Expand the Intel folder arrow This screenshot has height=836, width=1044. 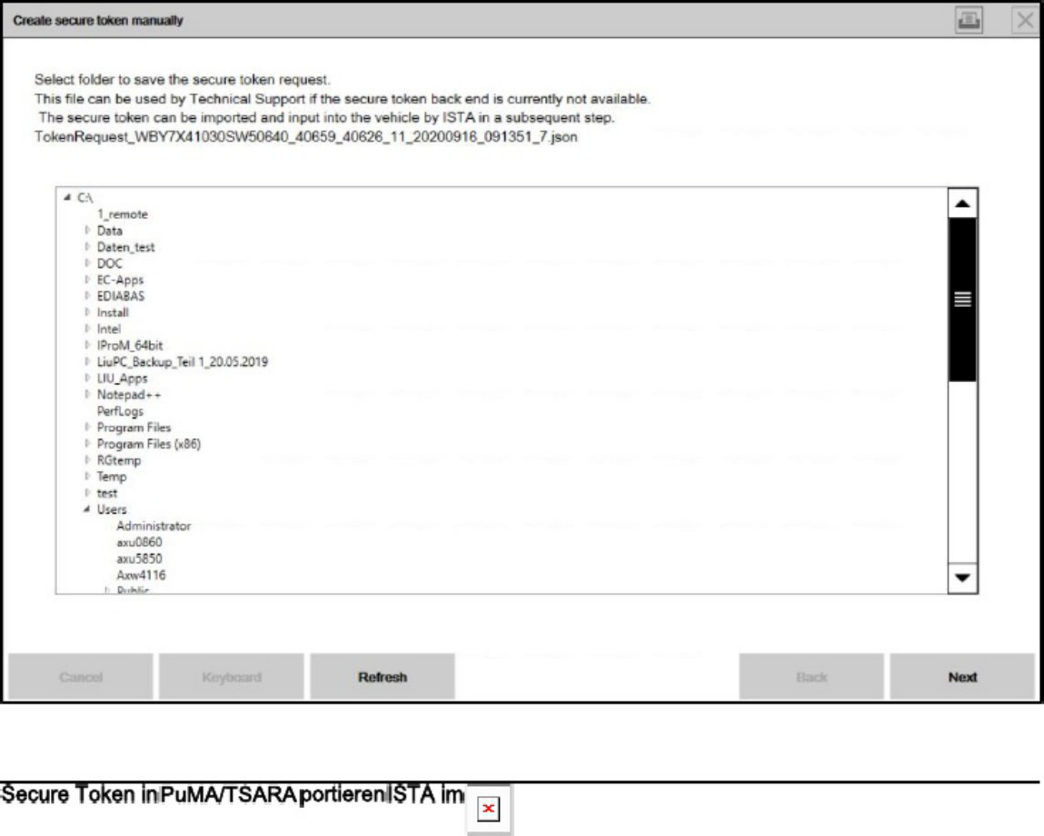coord(87,329)
